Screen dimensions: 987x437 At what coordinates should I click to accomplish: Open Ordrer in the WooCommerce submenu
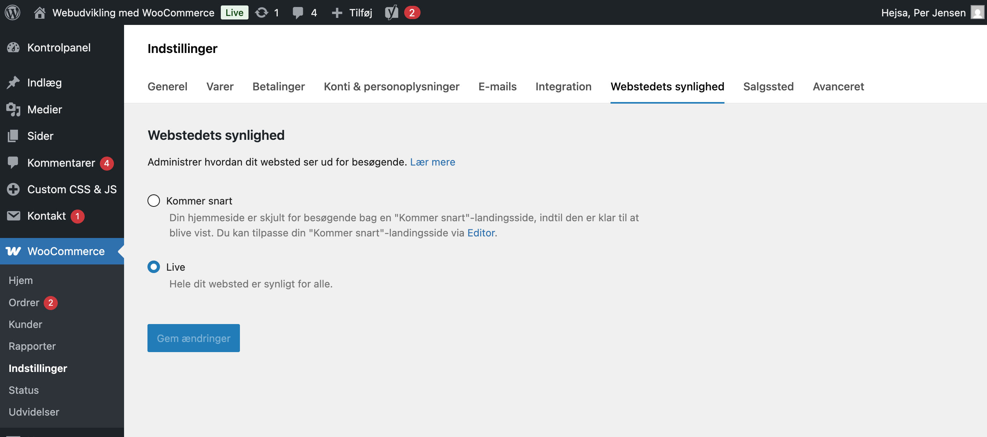[24, 303]
